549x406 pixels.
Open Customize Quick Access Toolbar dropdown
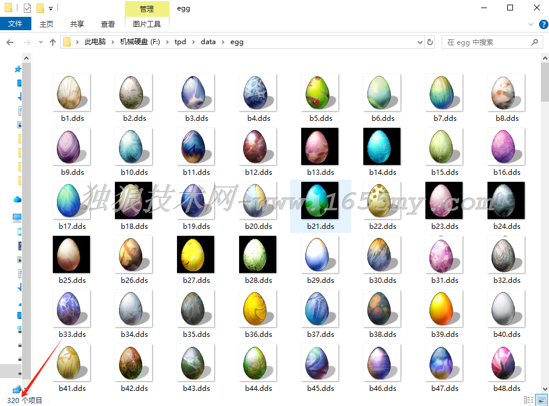(51, 8)
